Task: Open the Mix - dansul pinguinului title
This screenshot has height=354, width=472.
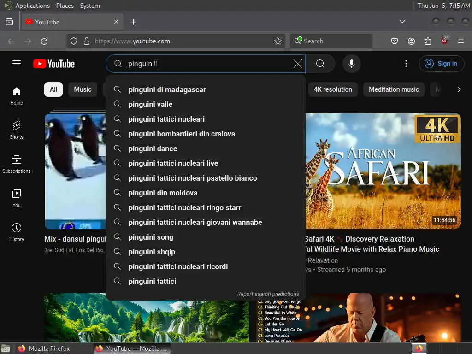Action: 75,239
